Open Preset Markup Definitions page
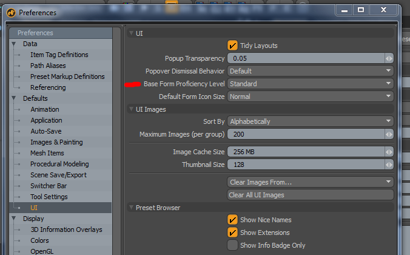This screenshot has height=255, width=410. tap(67, 76)
